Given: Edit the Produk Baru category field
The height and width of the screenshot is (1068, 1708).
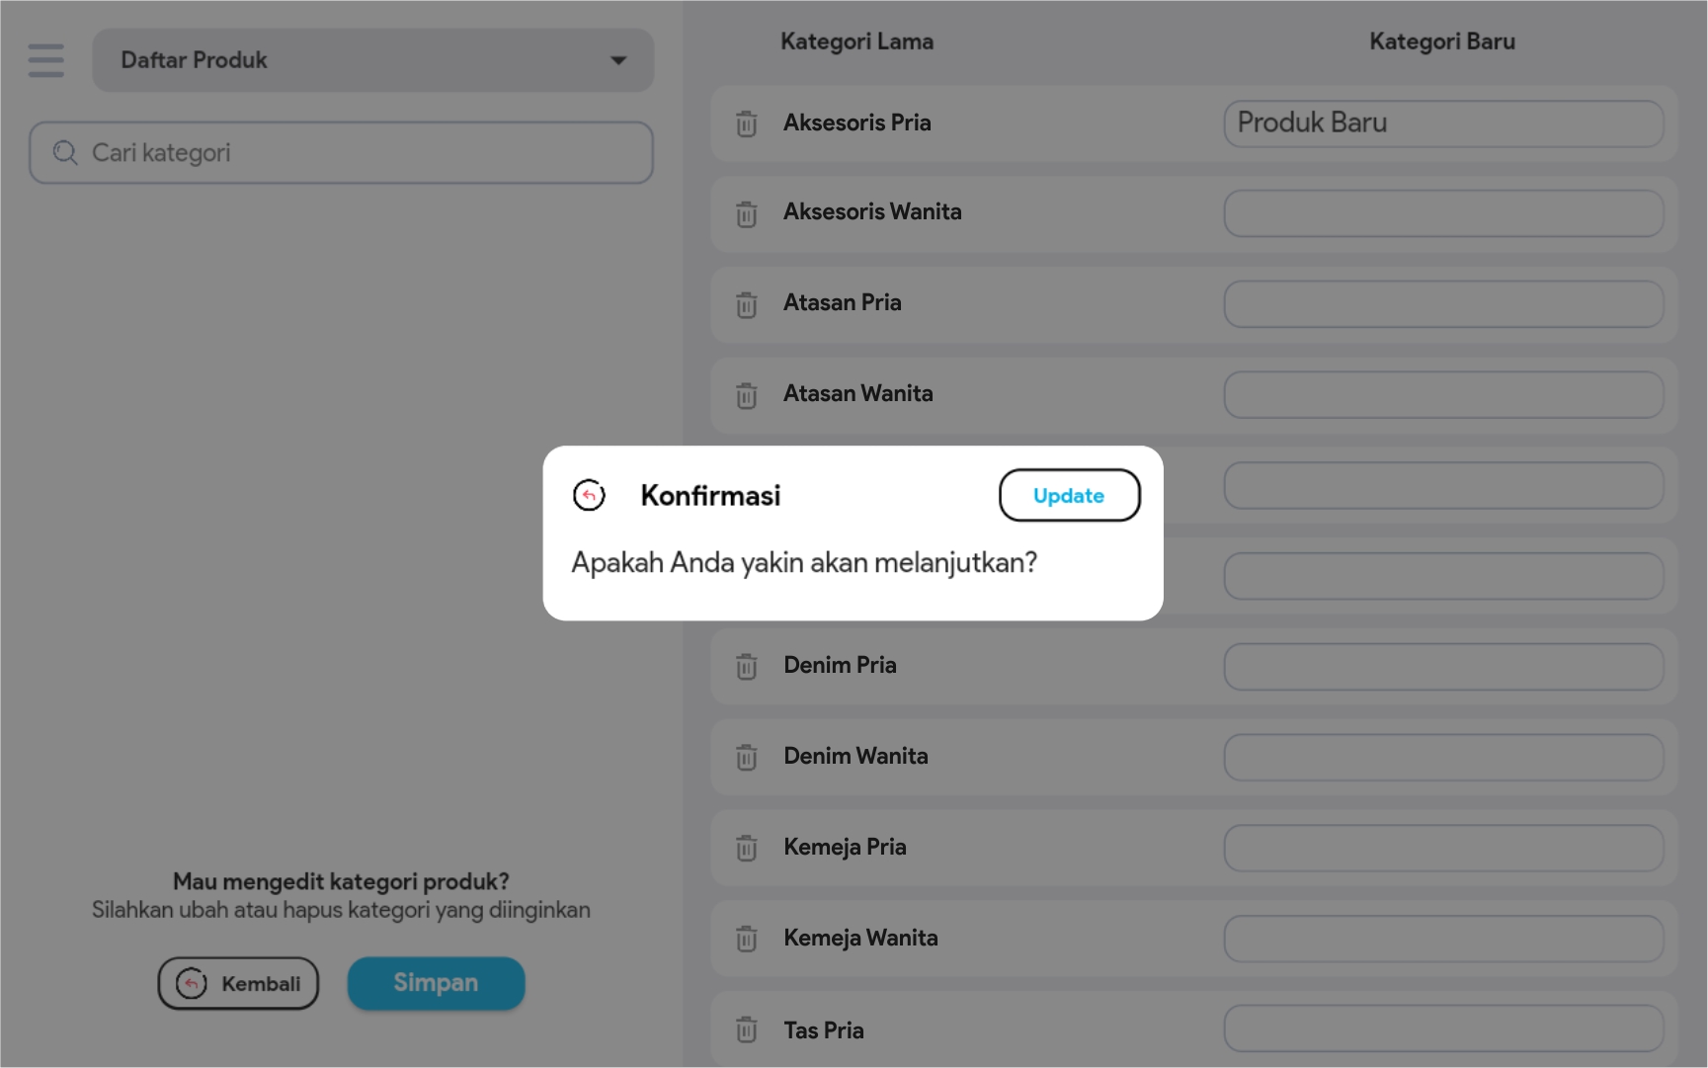Looking at the screenshot, I should coord(1443,123).
